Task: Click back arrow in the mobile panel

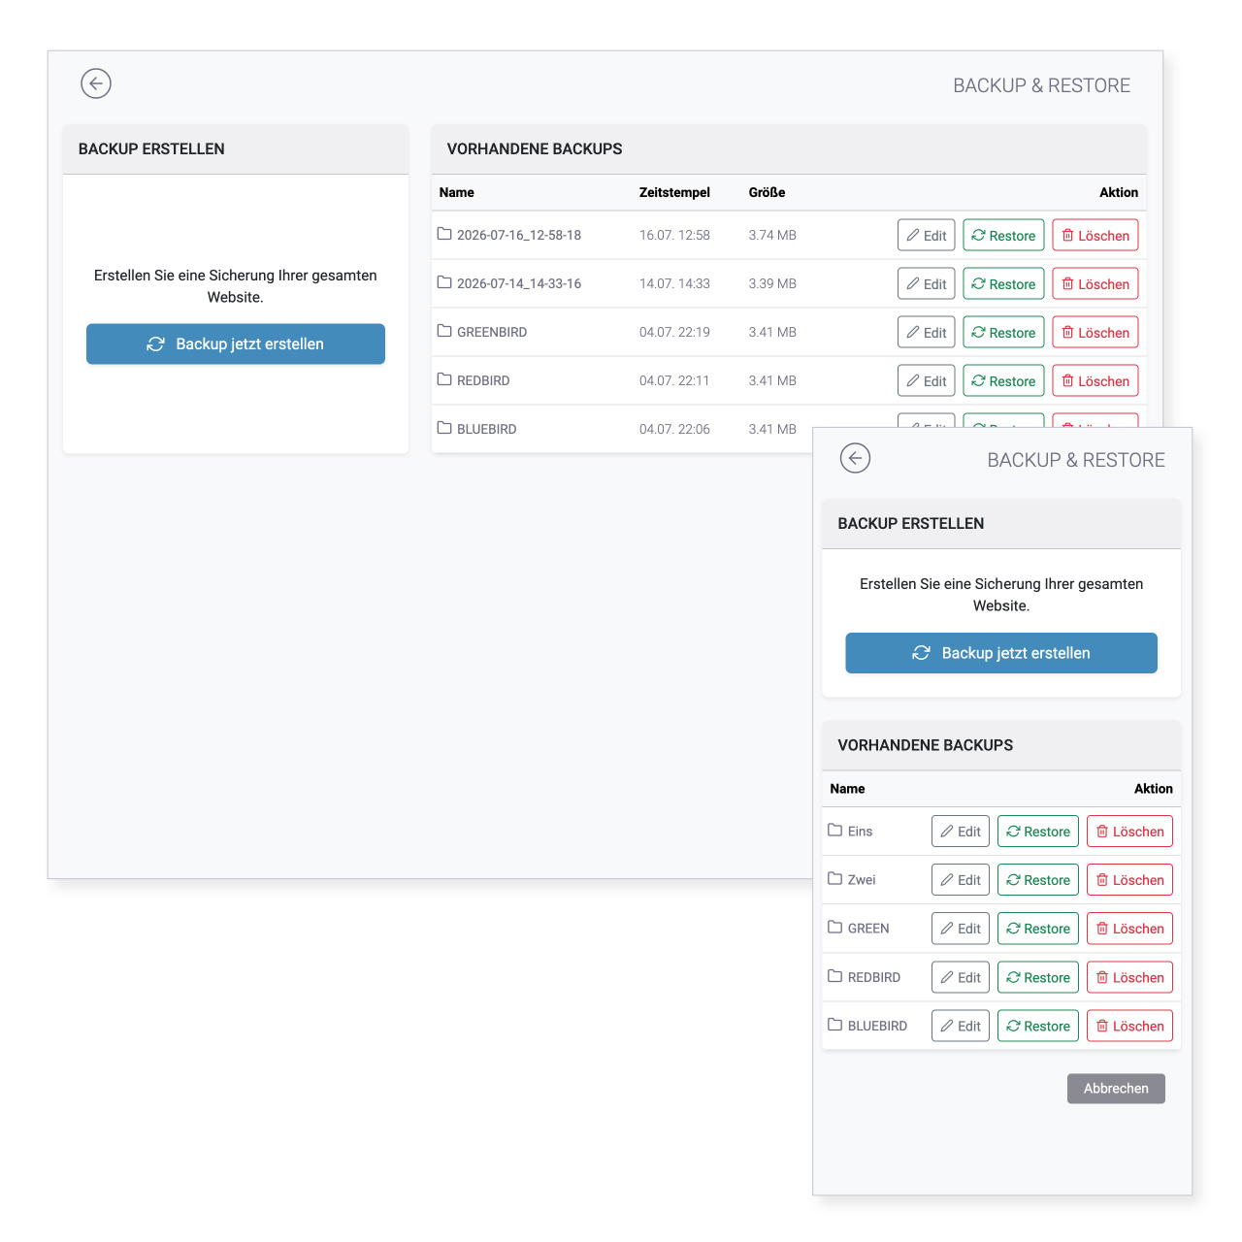Action: click(855, 458)
